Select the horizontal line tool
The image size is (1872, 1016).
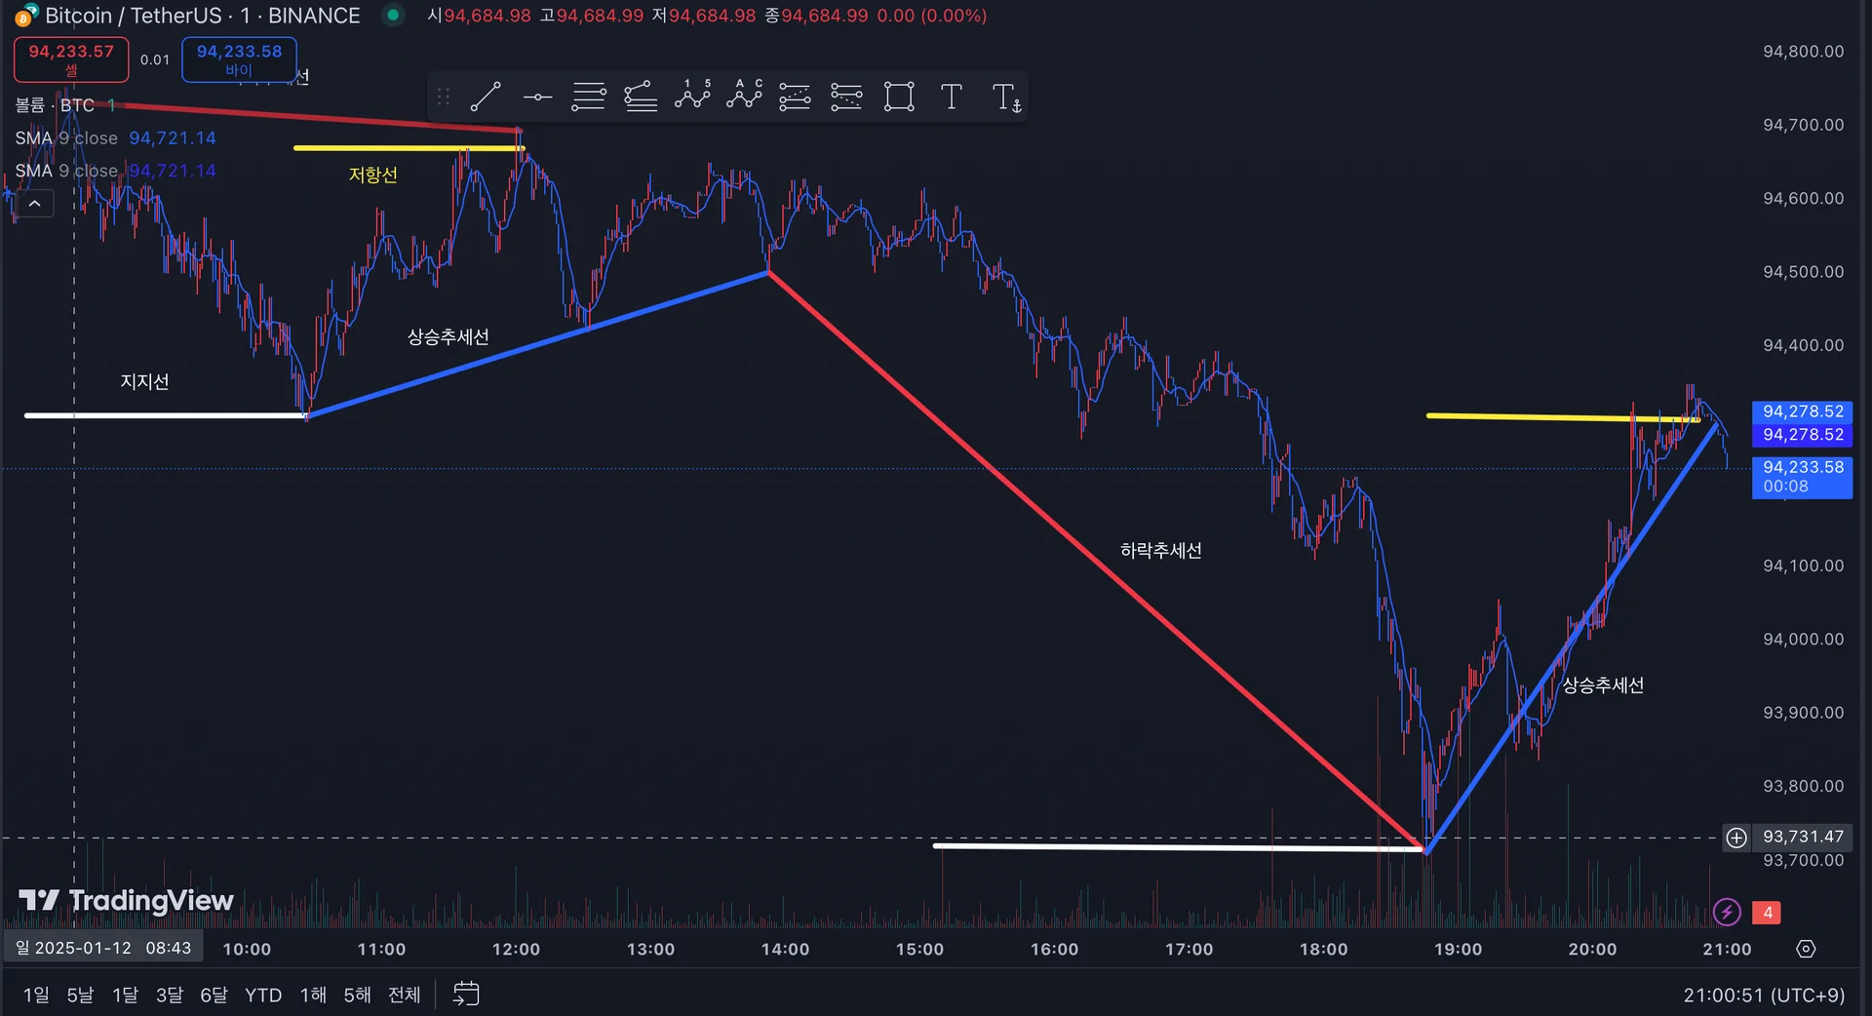click(x=537, y=97)
